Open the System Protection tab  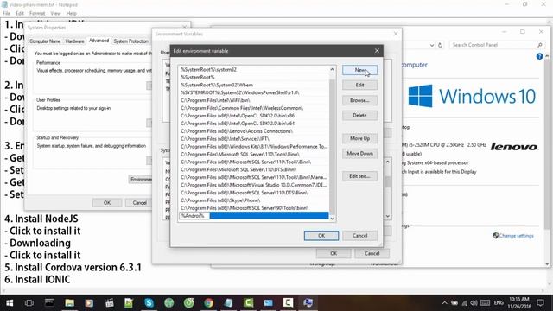pos(130,41)
